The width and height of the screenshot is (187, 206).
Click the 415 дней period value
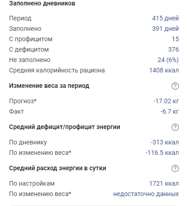[165, 18]
